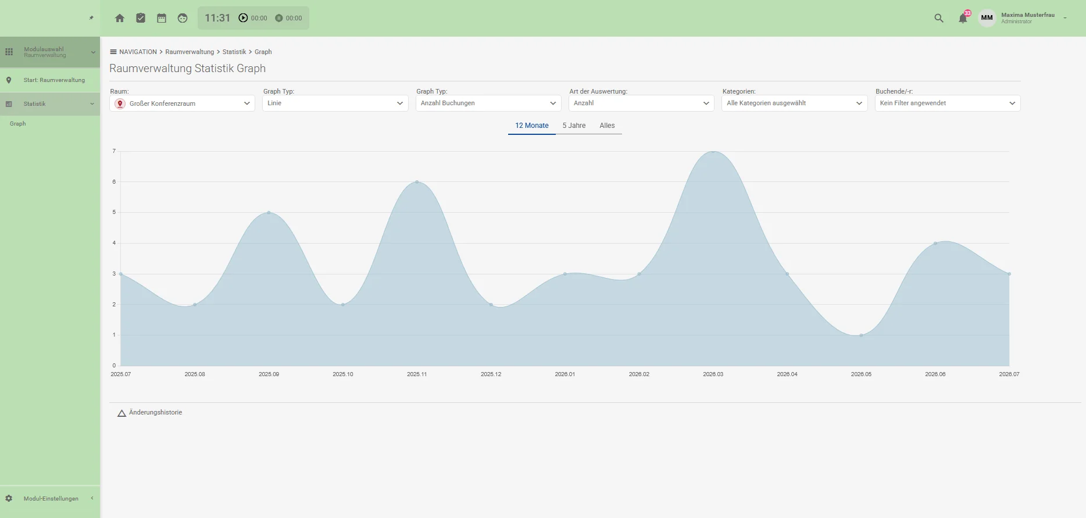Expand the Modulauswahl chevron
Image resolution: width=1086 pixels, height=518 pixels.
93,52
